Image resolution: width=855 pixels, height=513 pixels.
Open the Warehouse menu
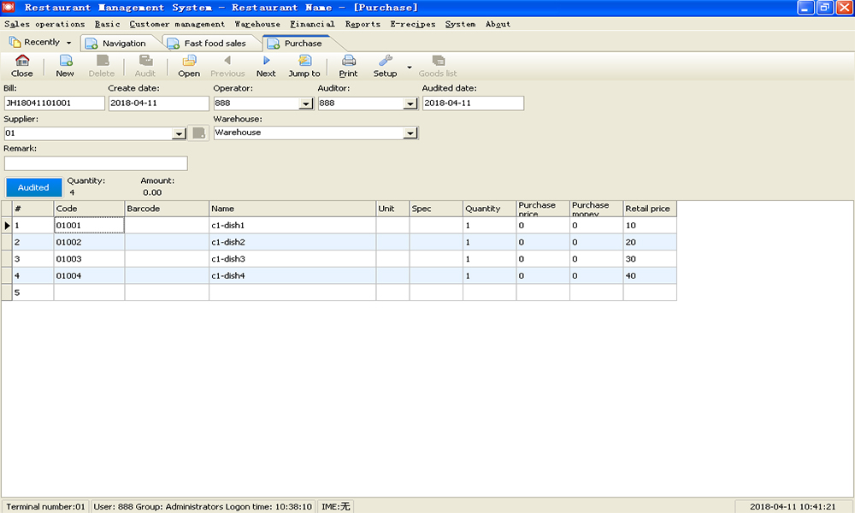pos(257,24)
